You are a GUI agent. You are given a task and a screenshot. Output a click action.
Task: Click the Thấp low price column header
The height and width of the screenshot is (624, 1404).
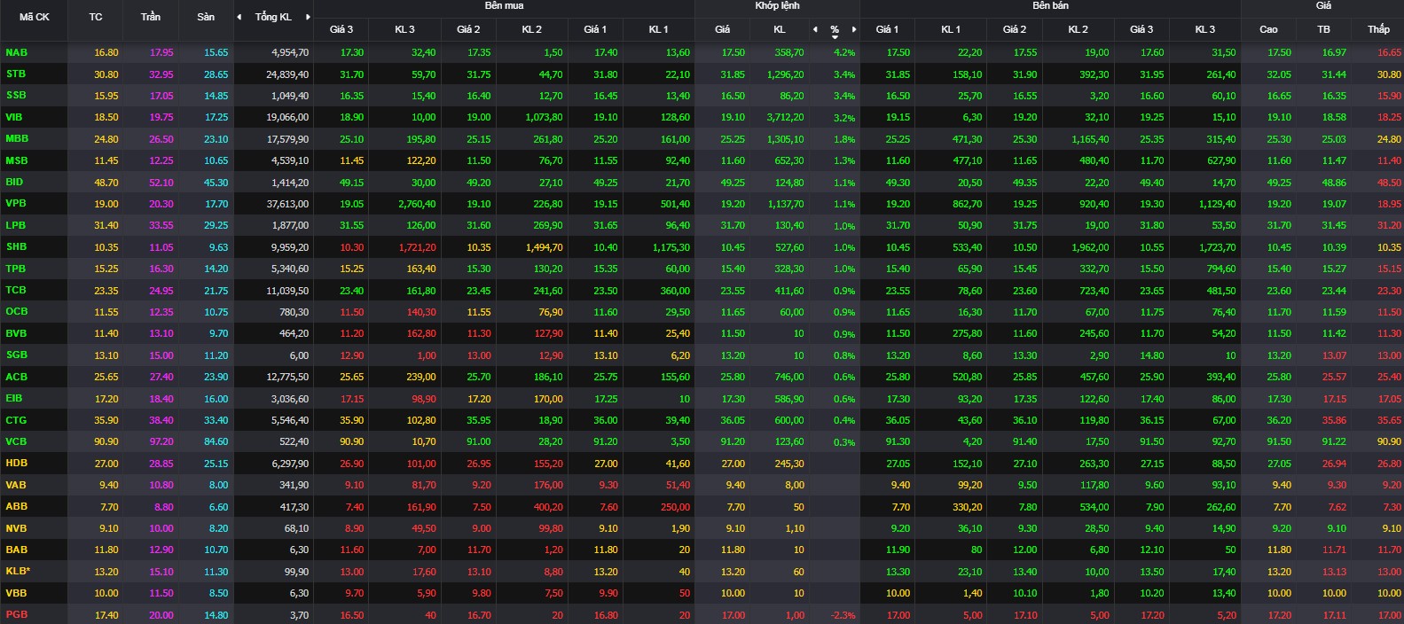1378,29
